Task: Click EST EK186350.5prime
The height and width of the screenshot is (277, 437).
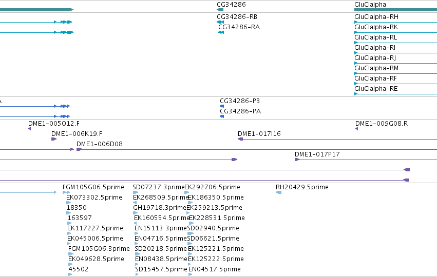Action: click(216, 197)
